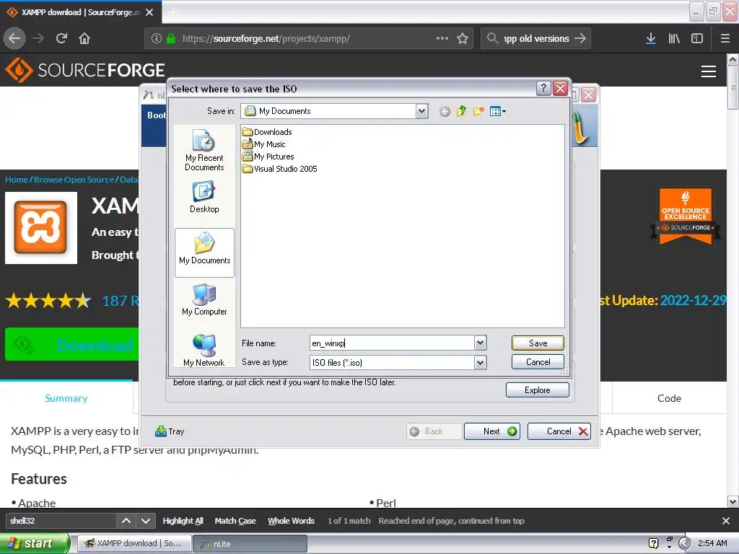
Task: Click the find bar search field
Action: (61, 521)
